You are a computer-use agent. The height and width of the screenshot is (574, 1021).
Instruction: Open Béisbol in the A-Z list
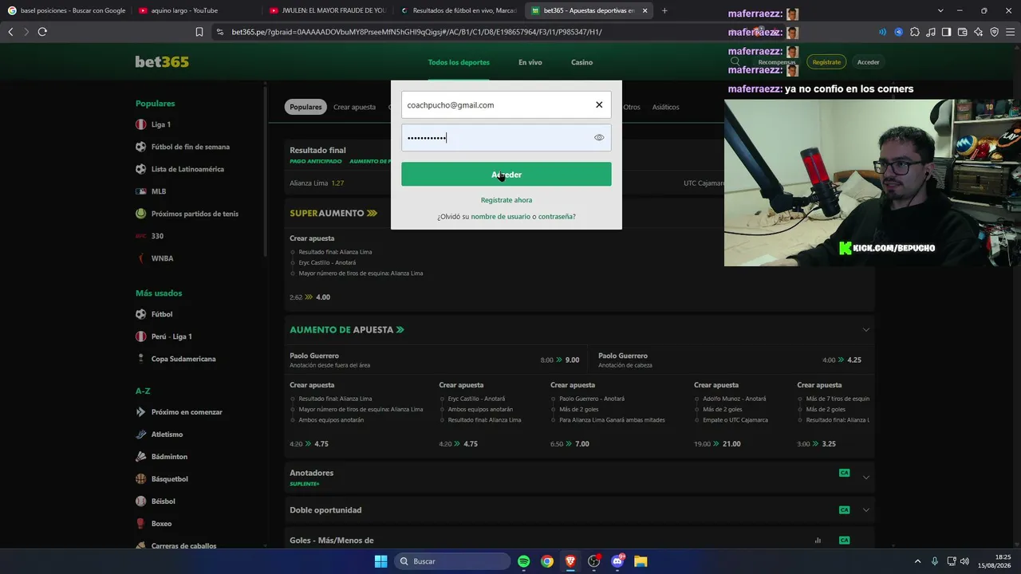(x=164, y=501)
